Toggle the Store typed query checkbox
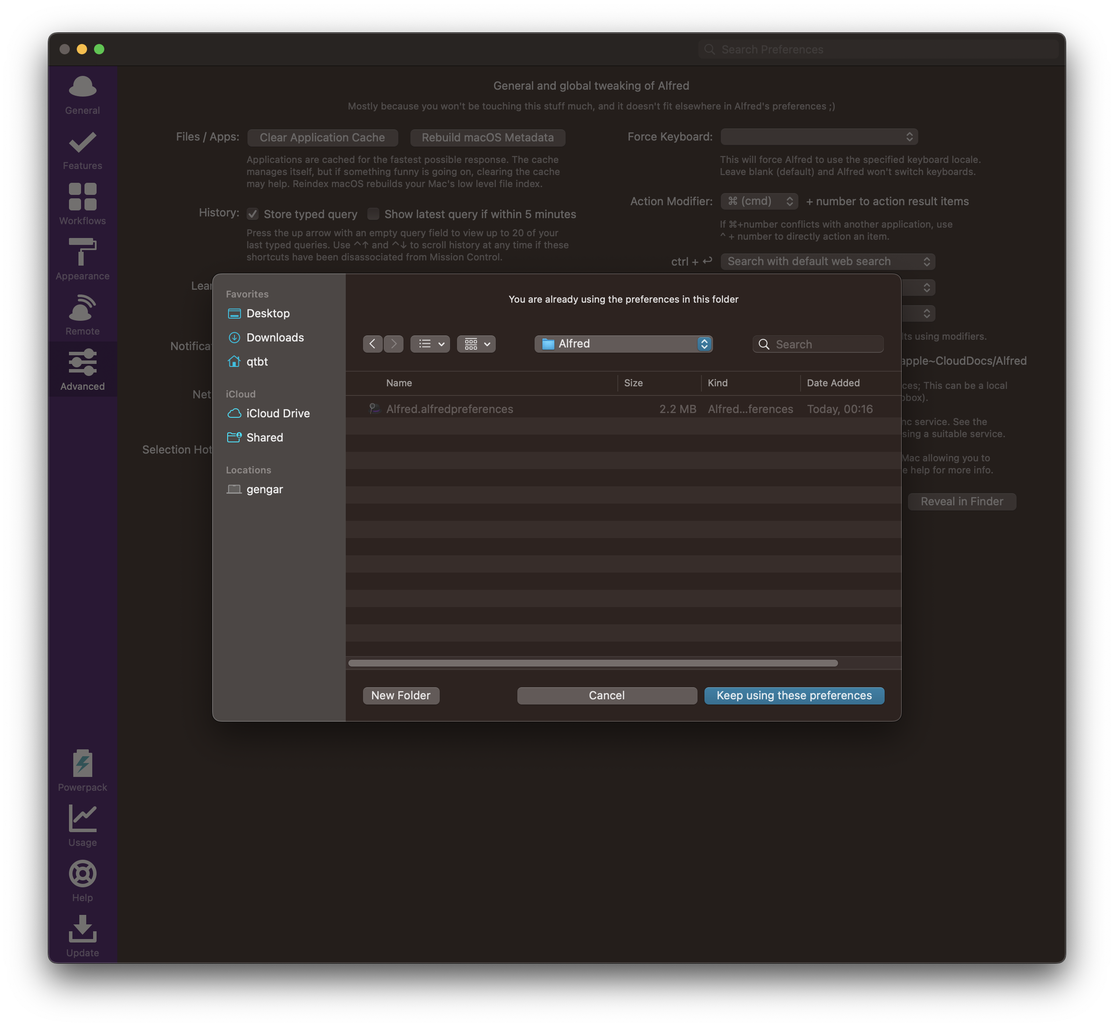The height and width of the screenshot is (1027, 1114). (253, 214)
